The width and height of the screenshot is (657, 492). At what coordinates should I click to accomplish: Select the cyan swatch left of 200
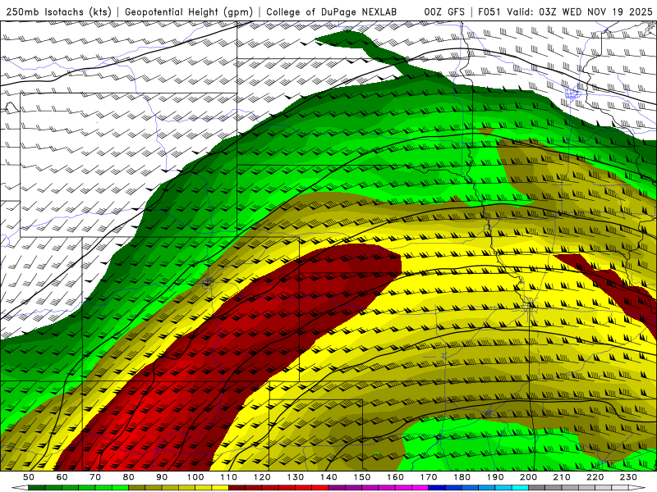point(520,488)
